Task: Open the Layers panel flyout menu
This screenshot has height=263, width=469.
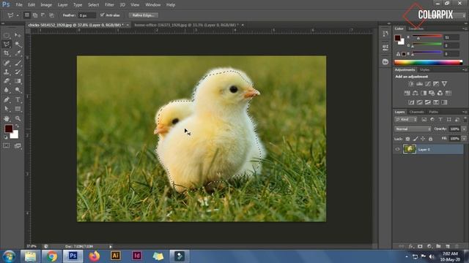Action: 465,112
